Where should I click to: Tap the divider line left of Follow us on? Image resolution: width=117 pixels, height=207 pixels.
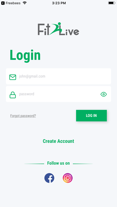click(34, 164)
